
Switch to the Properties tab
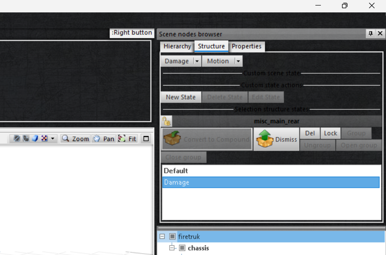247,46
